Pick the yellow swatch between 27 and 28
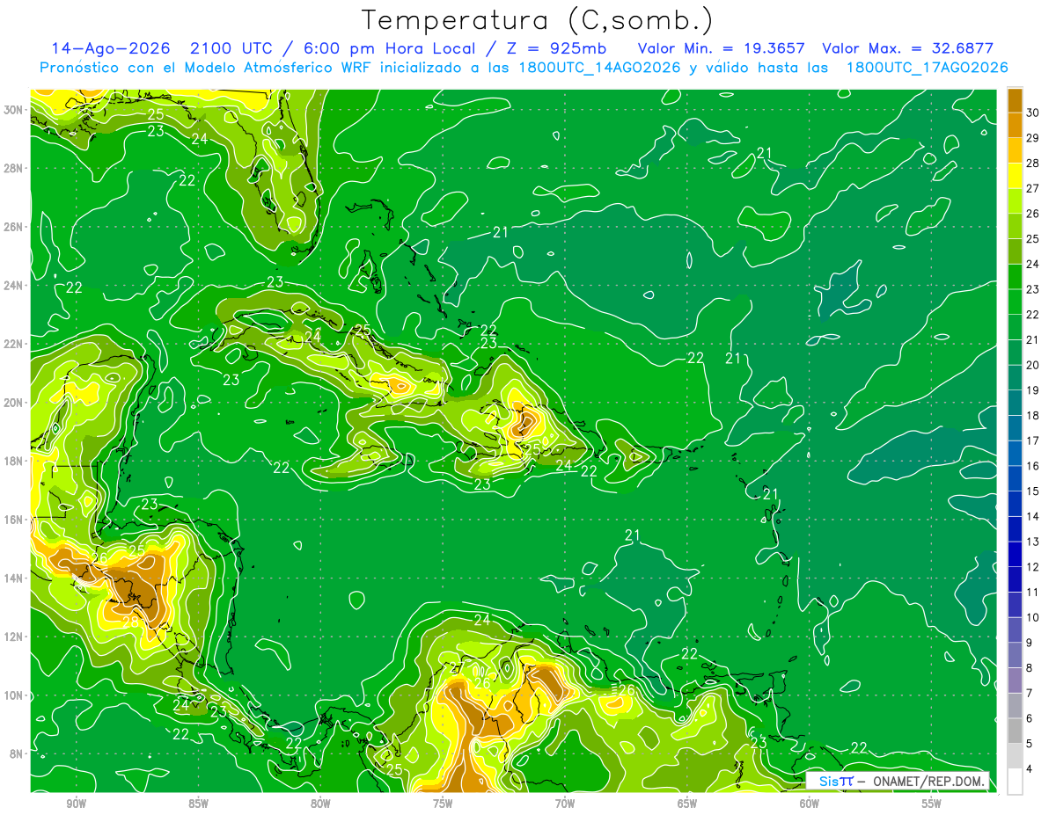 click(x=1015, y=176)
